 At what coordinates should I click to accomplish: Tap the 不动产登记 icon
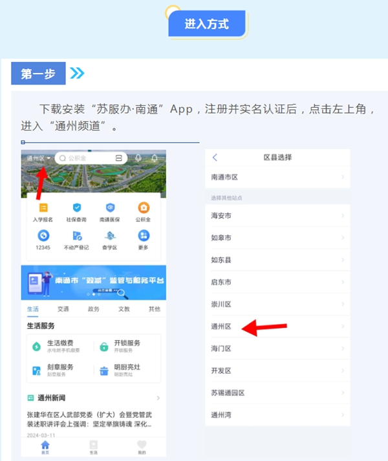77,236
